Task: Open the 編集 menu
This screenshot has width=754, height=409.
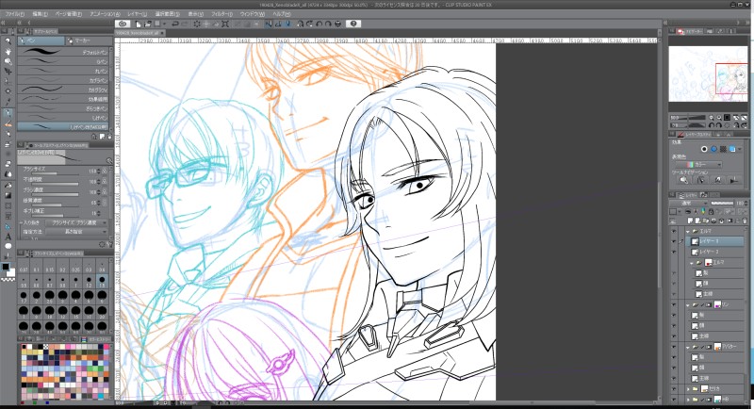Action: [x=40, y=14]
